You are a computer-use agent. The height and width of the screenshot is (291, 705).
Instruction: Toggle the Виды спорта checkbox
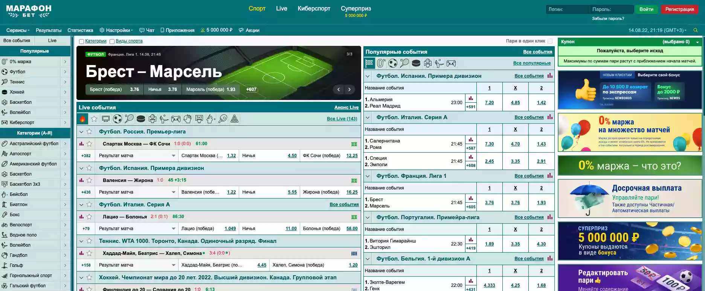pos(112,41)
